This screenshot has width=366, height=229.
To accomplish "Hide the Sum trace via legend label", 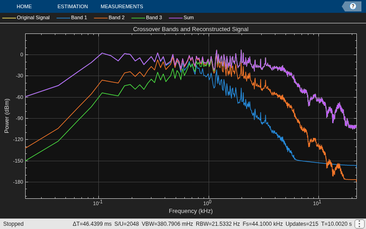I will click(188, 17).
